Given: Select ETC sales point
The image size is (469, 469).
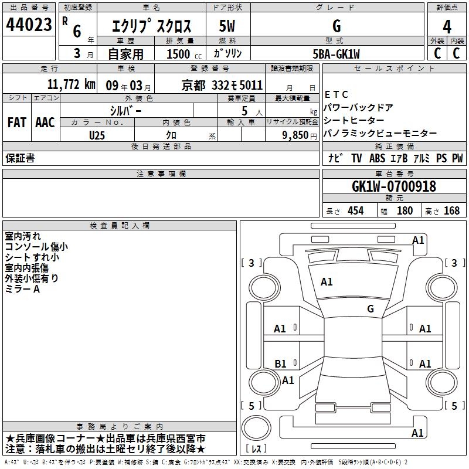Looking at the screenshot, I should pos(337,94).
